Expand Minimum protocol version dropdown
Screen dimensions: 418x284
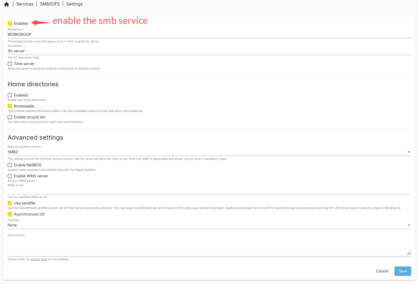click(x=209, y=152)
